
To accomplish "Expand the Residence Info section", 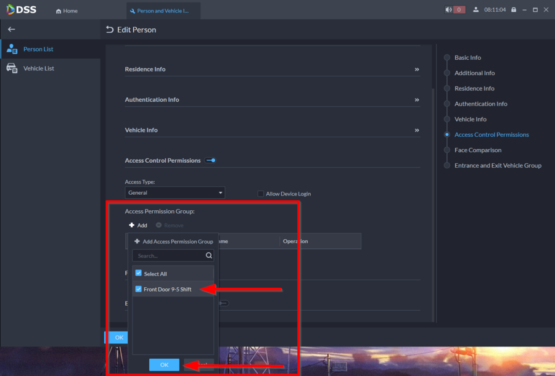I will tap(417, 69).
